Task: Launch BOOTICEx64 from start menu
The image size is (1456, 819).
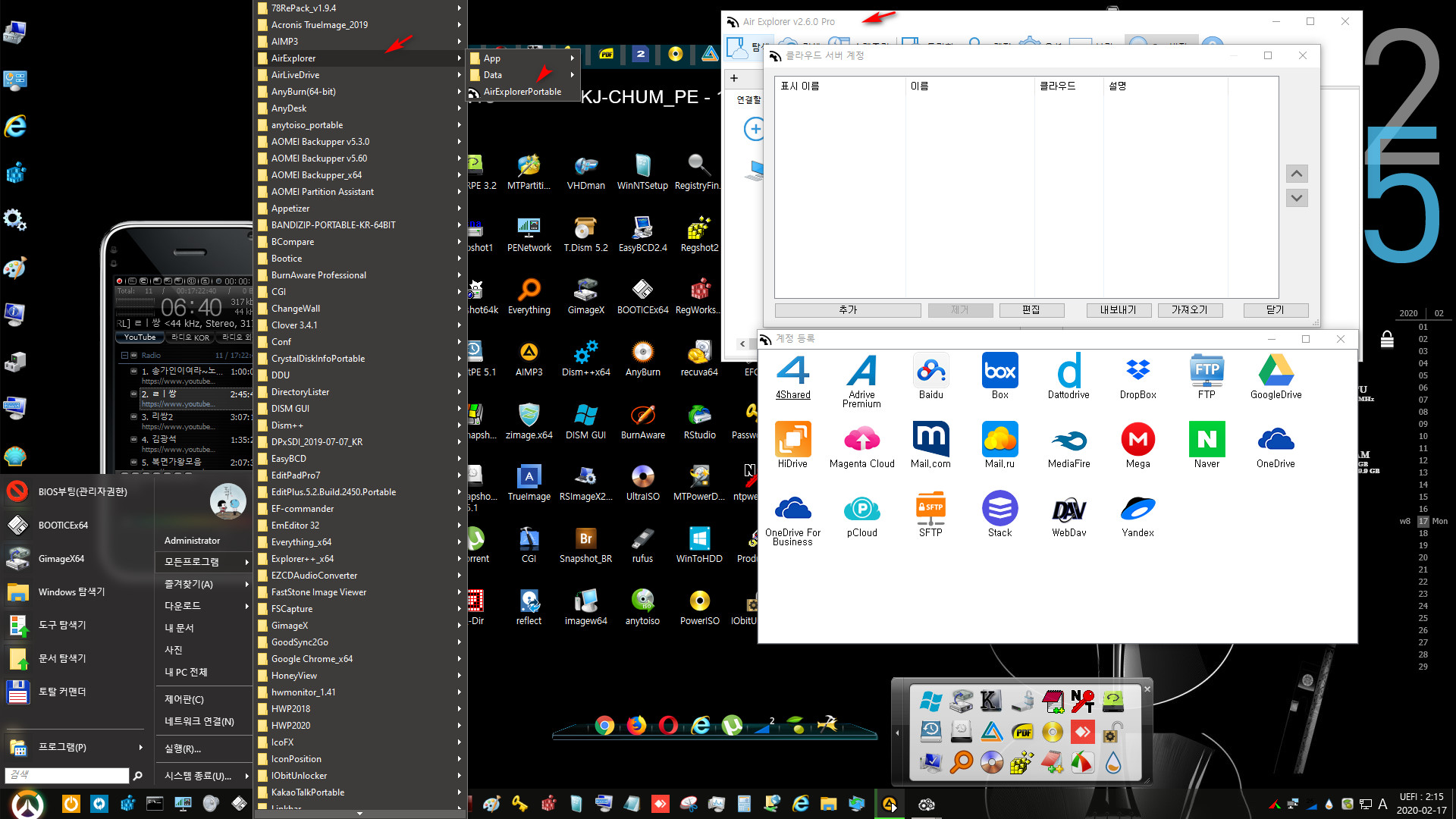Action: tap(76, 525)
